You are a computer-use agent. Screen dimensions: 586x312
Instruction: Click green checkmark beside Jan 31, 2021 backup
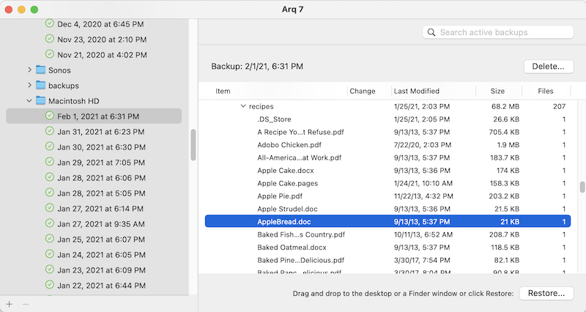50,132
